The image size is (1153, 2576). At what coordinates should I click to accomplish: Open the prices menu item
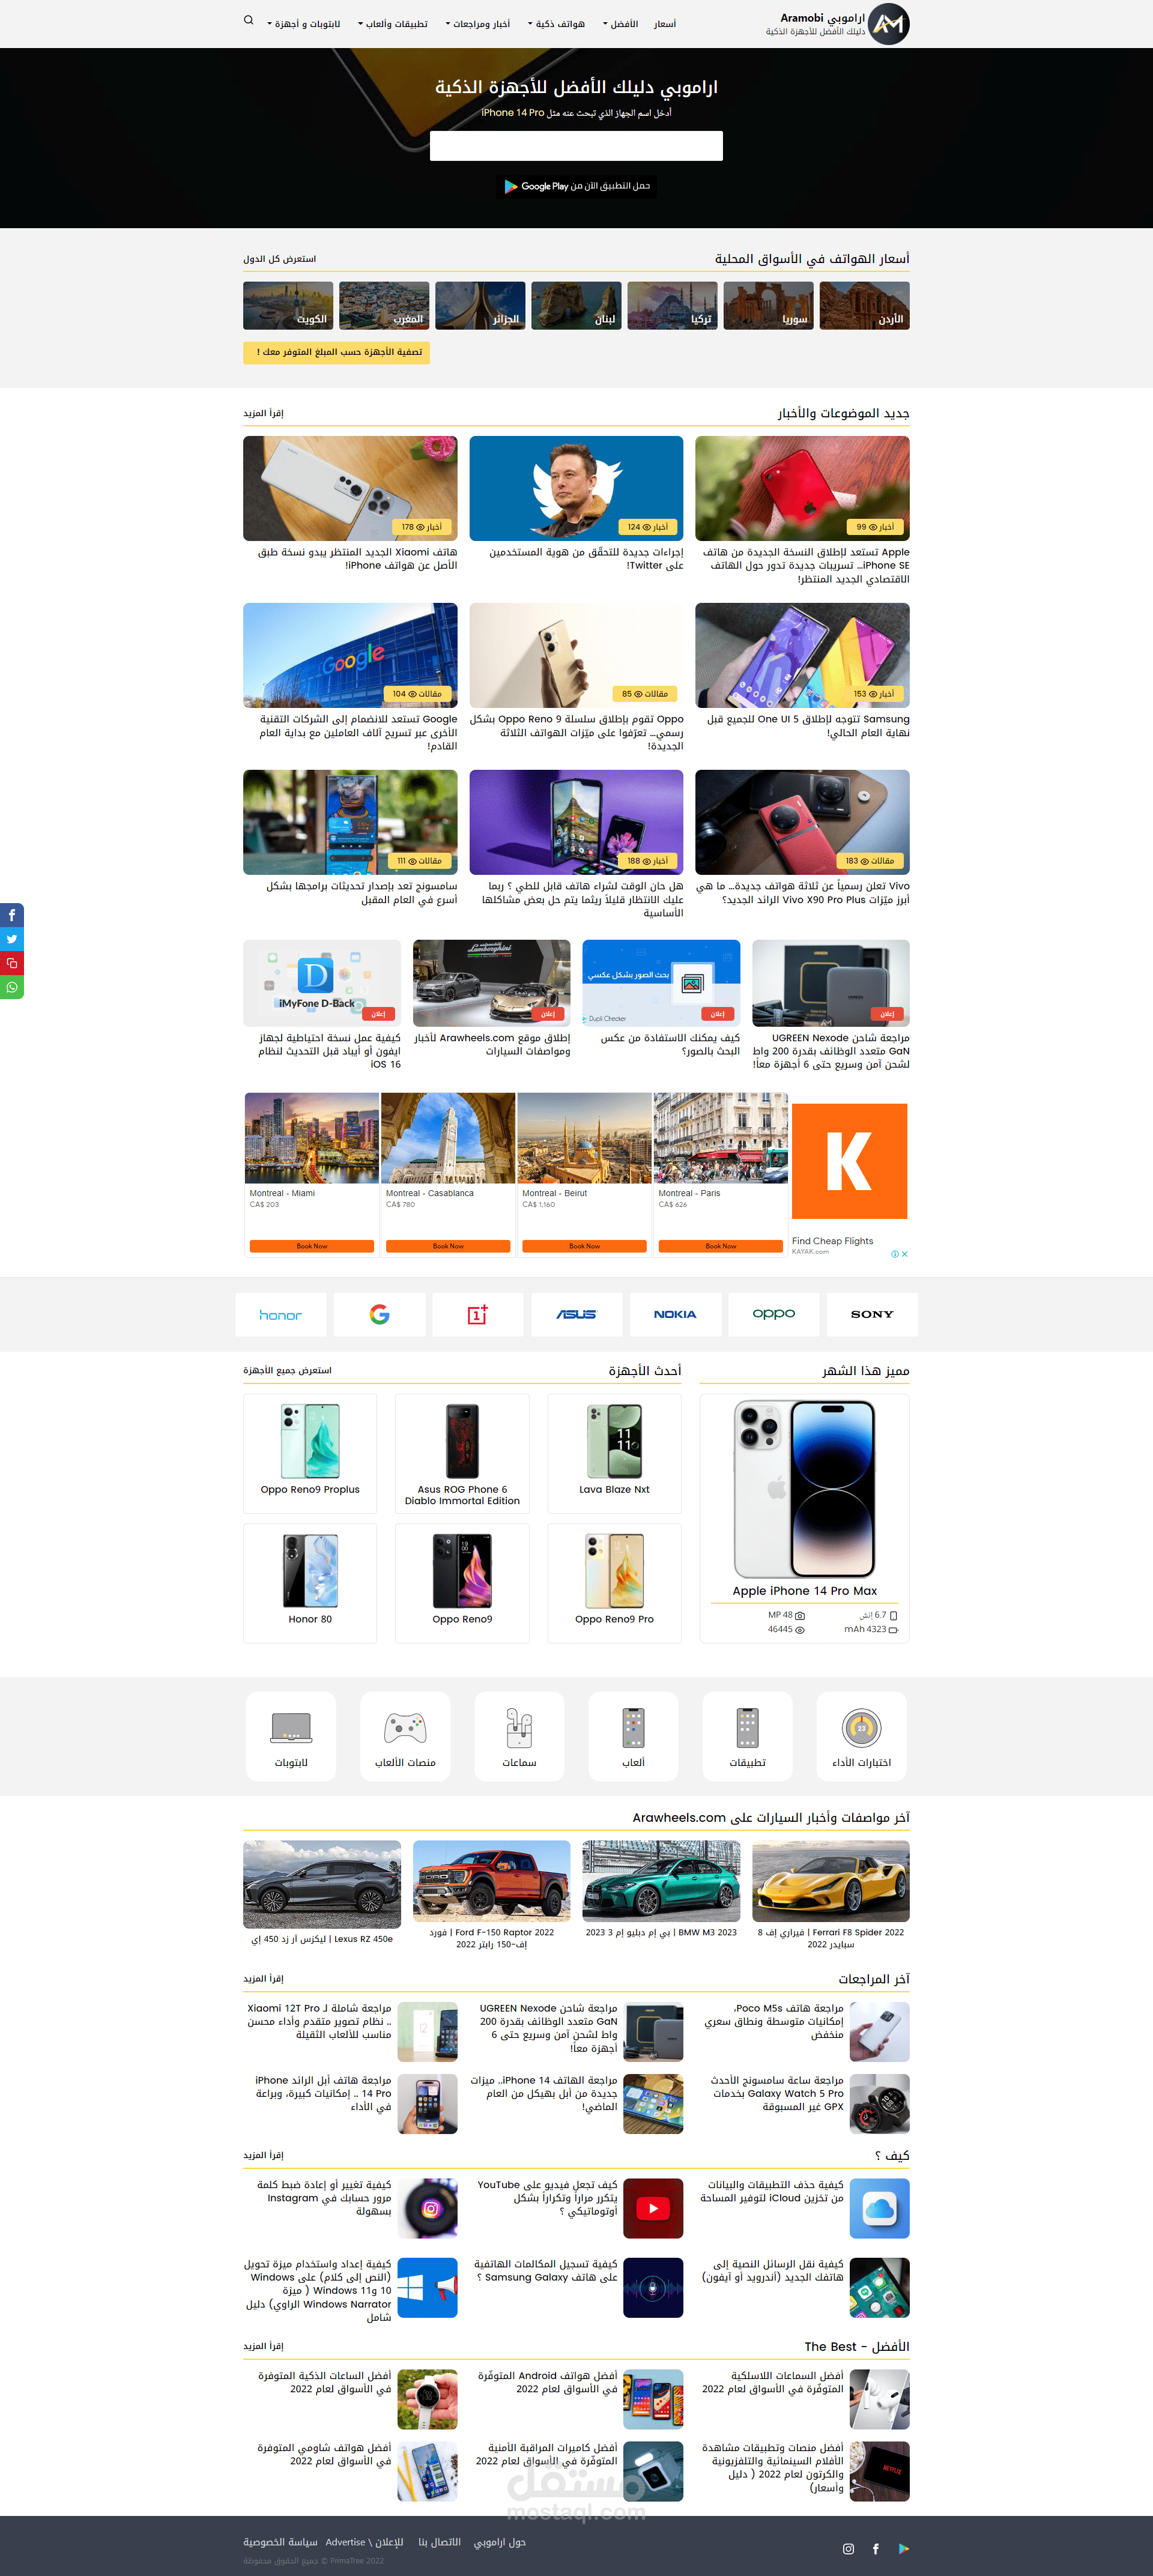pyautogui.click(x=665, y=24)
